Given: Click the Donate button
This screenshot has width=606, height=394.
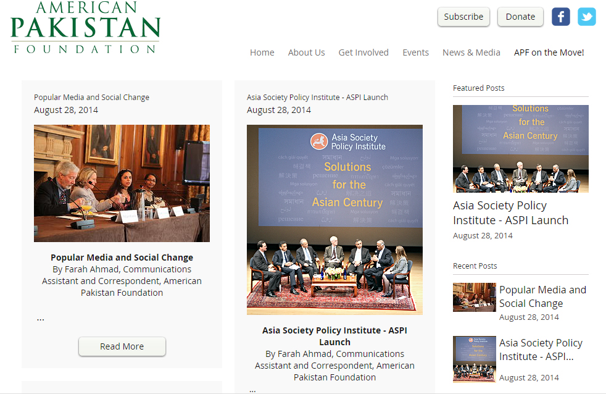Looking at the screenshot, I should (x=520, y=17).
